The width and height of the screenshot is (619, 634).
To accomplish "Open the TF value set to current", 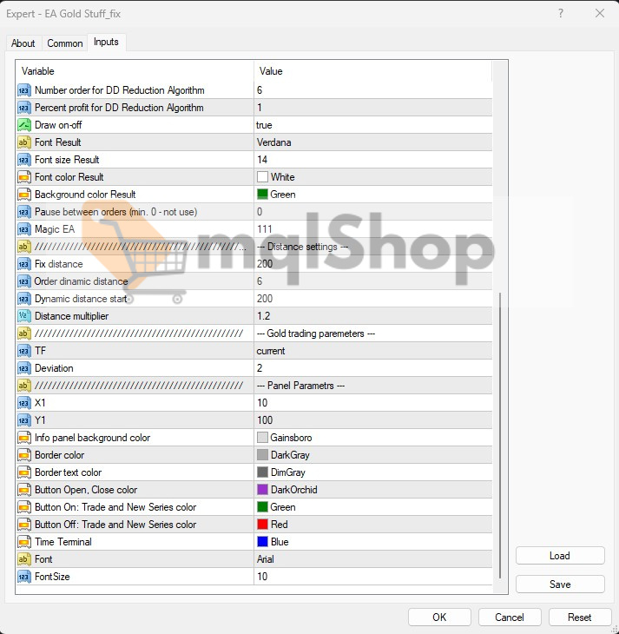I will point(372,351).
